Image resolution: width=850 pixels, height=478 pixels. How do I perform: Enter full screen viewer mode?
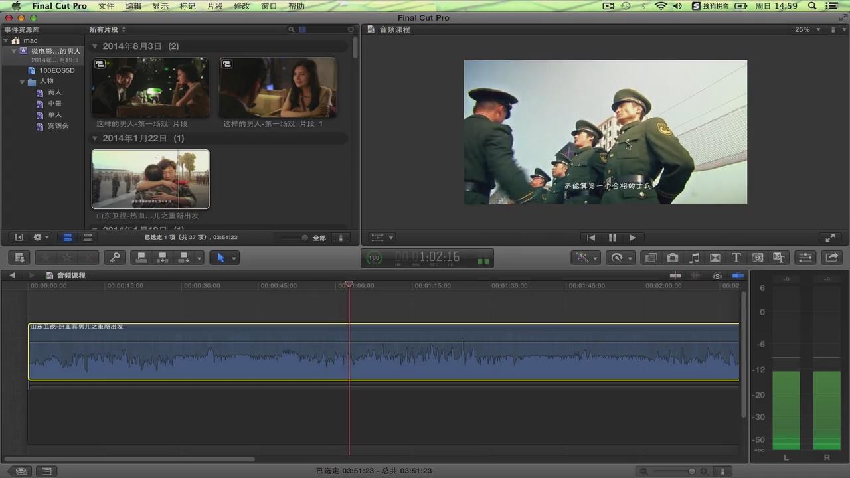click(830, 238)
